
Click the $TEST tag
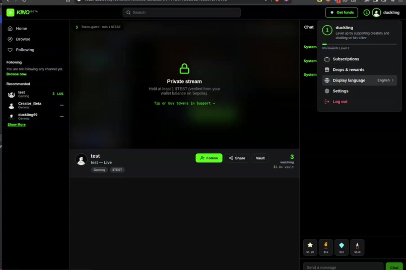117,170
